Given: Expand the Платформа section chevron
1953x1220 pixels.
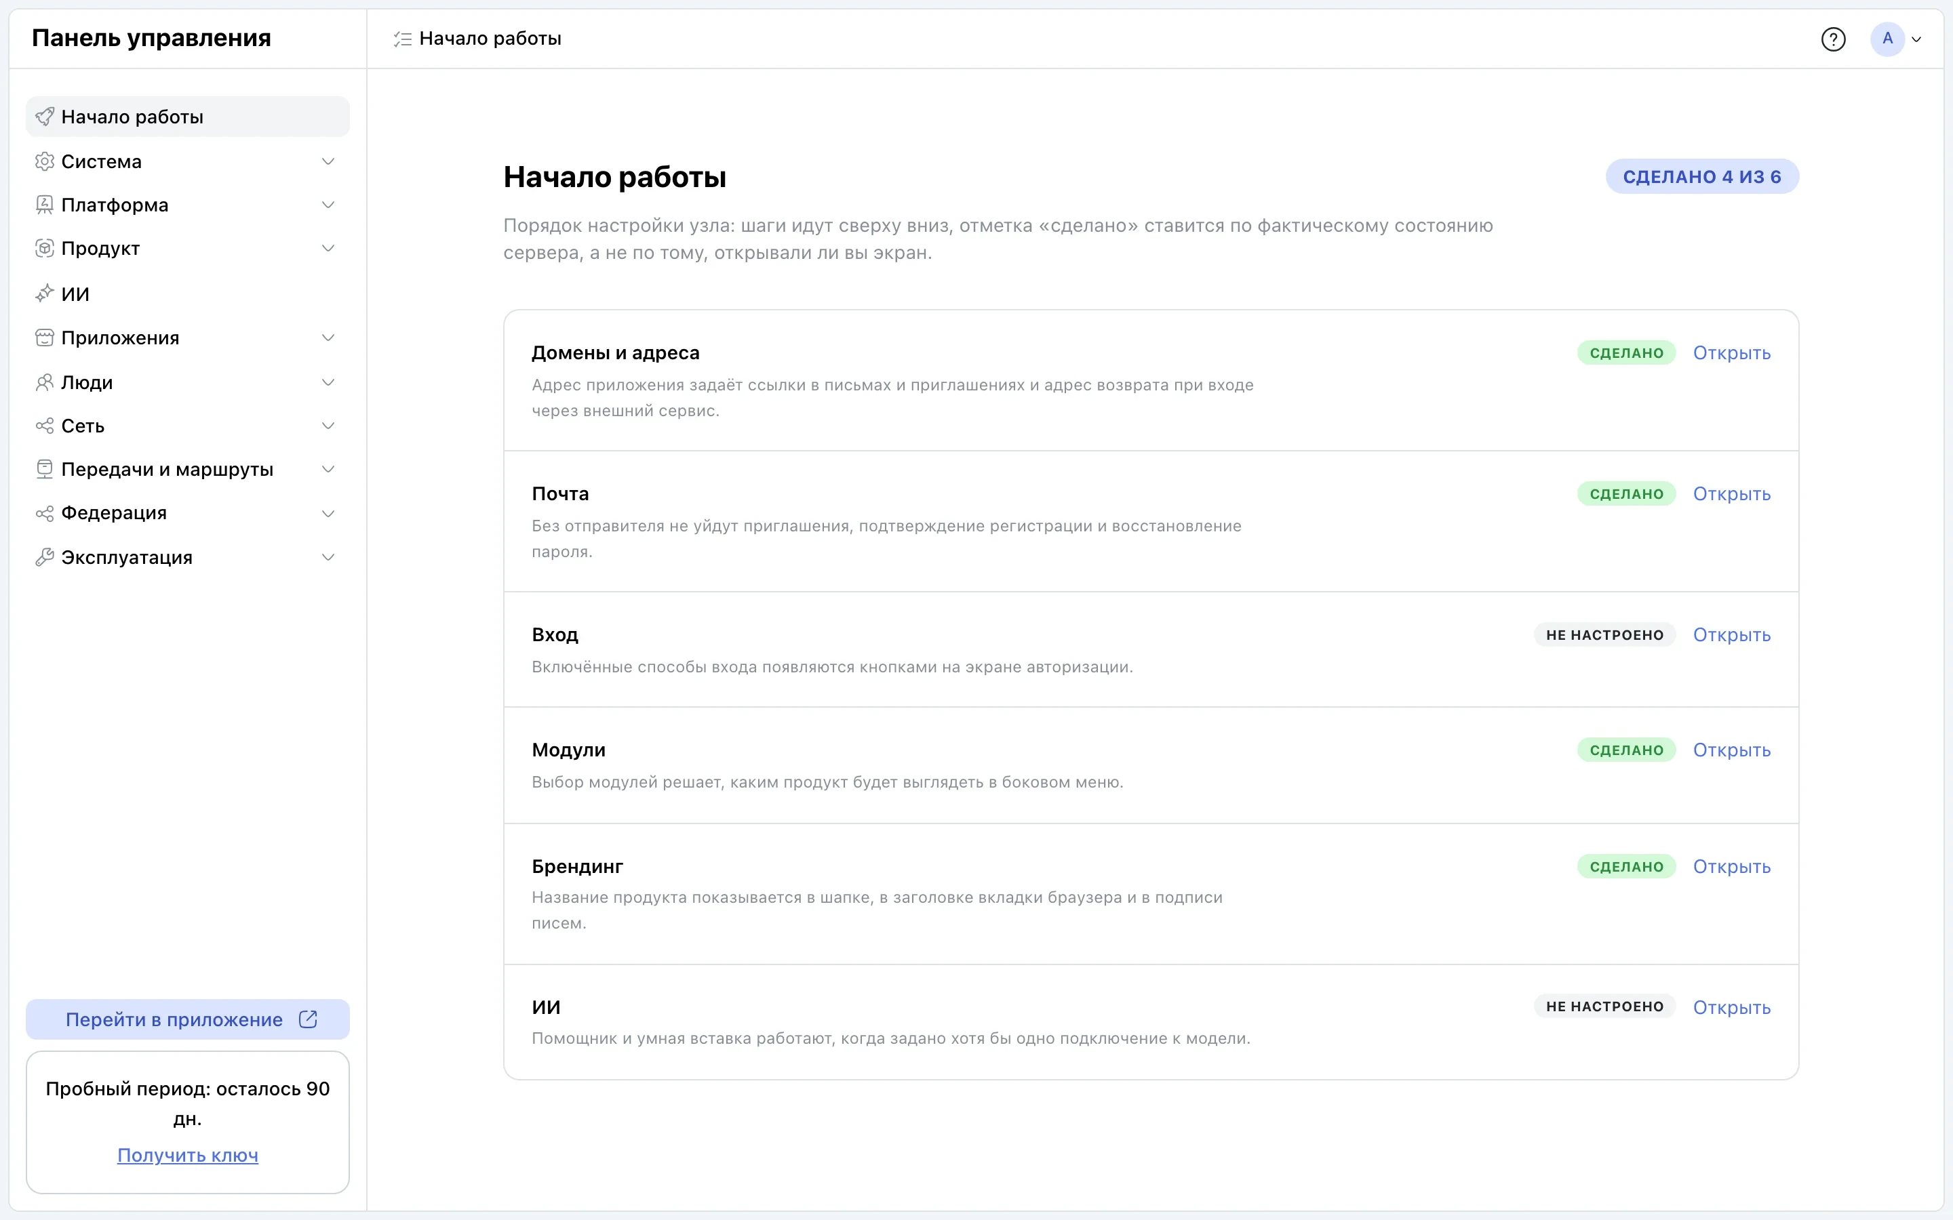Looking at the screenshot, I should (328, 205).
